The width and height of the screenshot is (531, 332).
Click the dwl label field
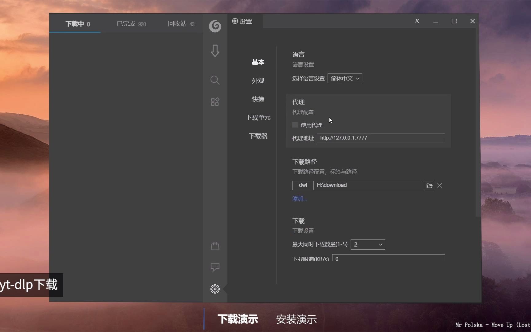coord(303,185)
